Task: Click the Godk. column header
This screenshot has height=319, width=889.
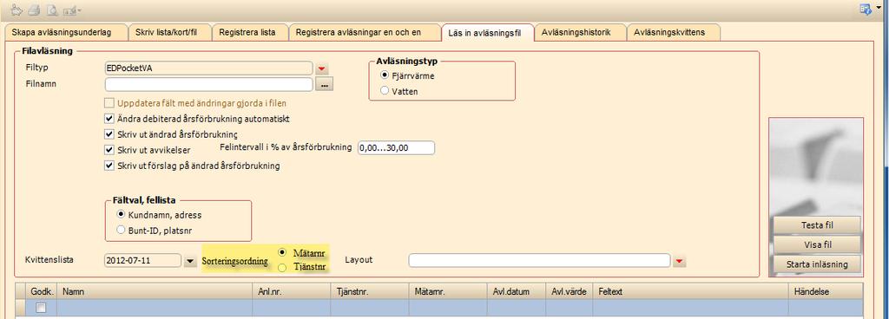Action: point(42,292)
